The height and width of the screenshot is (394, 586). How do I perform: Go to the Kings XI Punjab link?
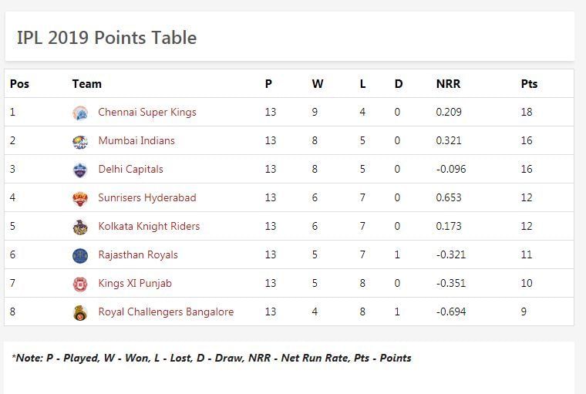[x=135, y=284]
